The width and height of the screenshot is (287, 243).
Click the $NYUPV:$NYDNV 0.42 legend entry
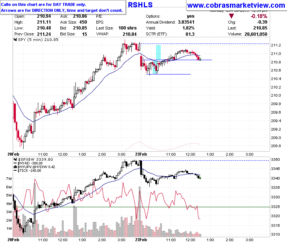(36, 167)
